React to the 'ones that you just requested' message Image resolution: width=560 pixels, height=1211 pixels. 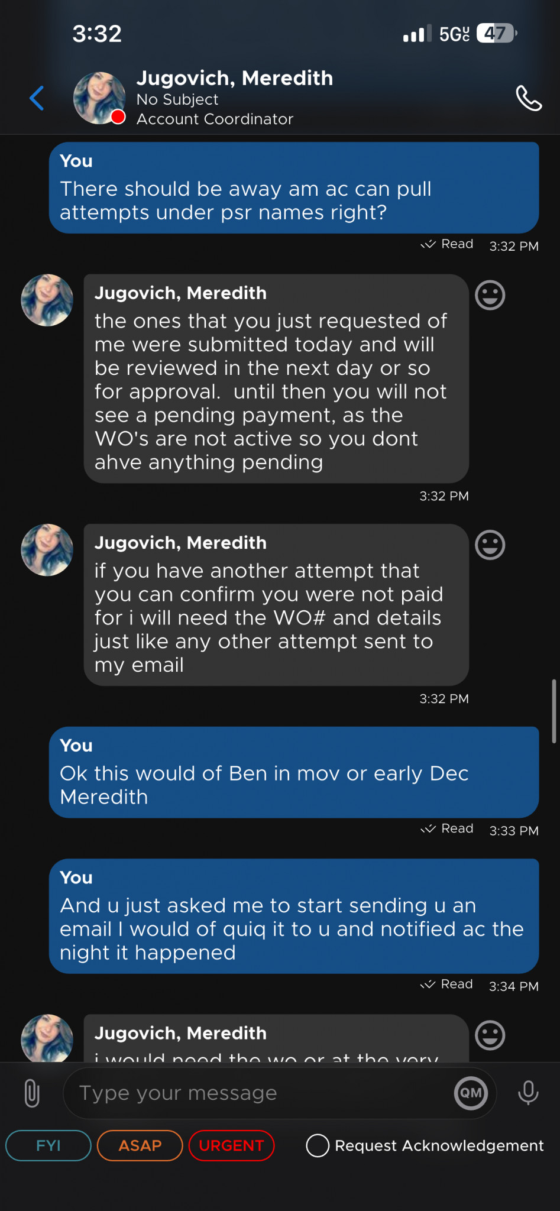pos(490,295)
